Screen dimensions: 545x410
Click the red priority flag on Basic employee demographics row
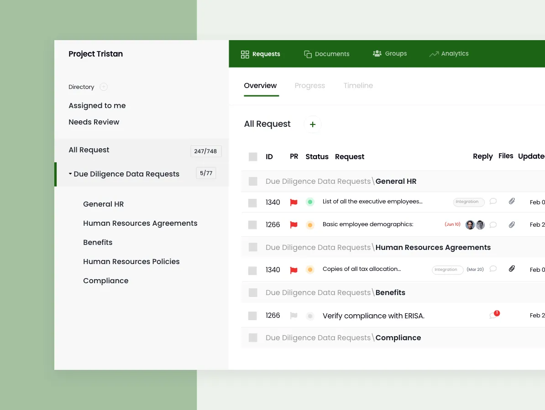293,225
